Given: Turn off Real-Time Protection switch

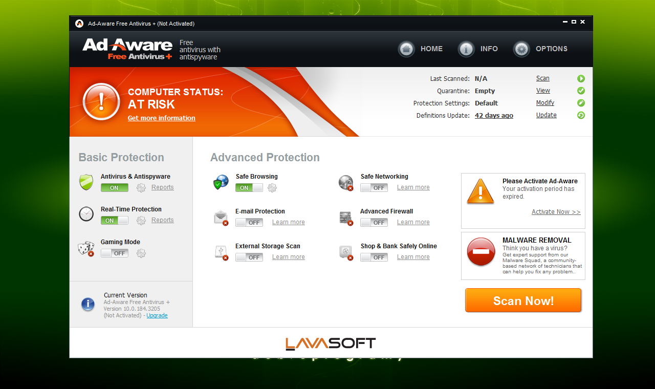Looking at the screenshot, I should [x=115, y=221].
